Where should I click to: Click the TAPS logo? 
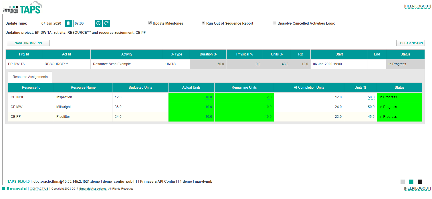tap(22, 8)
